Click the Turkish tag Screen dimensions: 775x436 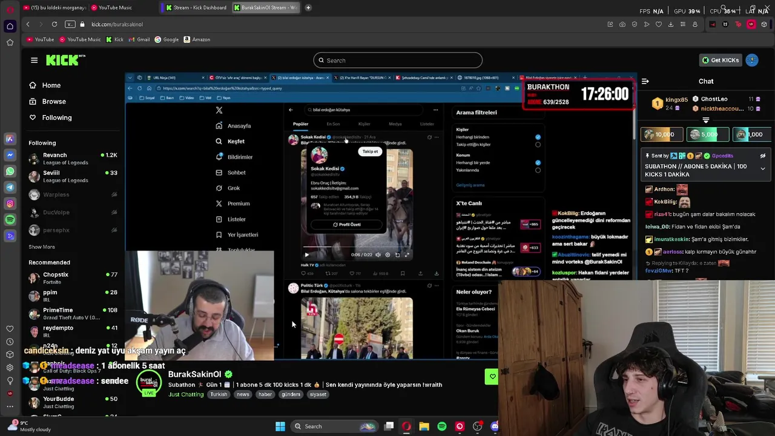[219, 395]
